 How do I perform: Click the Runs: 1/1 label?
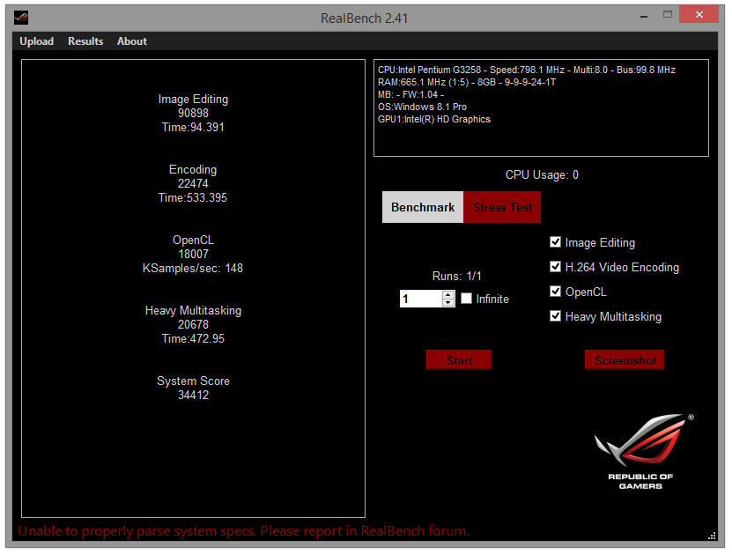click(x=456, y=276)
